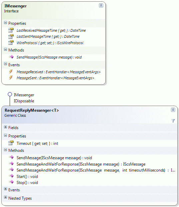Click the IMessenger label beside the lollipop

[x=24, y=95]
